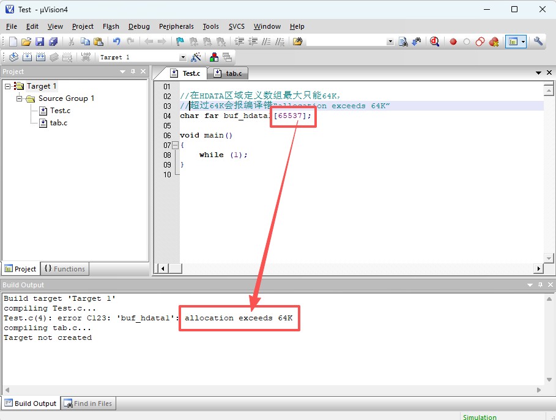The width and height of the screenshot is (556, 420).
Task: Toggle bookmark with the blue flag icon
Action: click(180, 42)
